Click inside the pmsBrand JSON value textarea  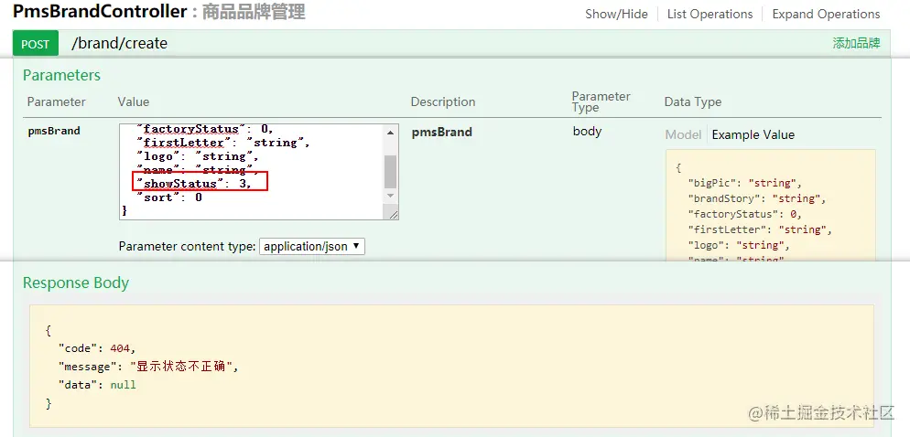pos(253,172)
